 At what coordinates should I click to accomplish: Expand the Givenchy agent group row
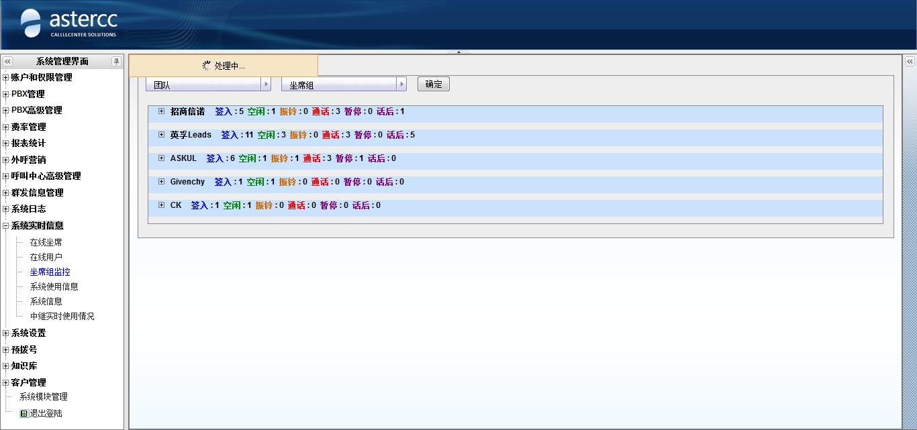point(161,182)
